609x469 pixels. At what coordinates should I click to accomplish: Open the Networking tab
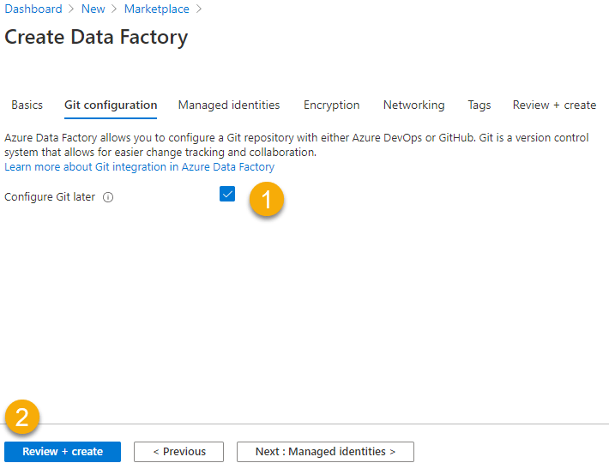(413, 105)
